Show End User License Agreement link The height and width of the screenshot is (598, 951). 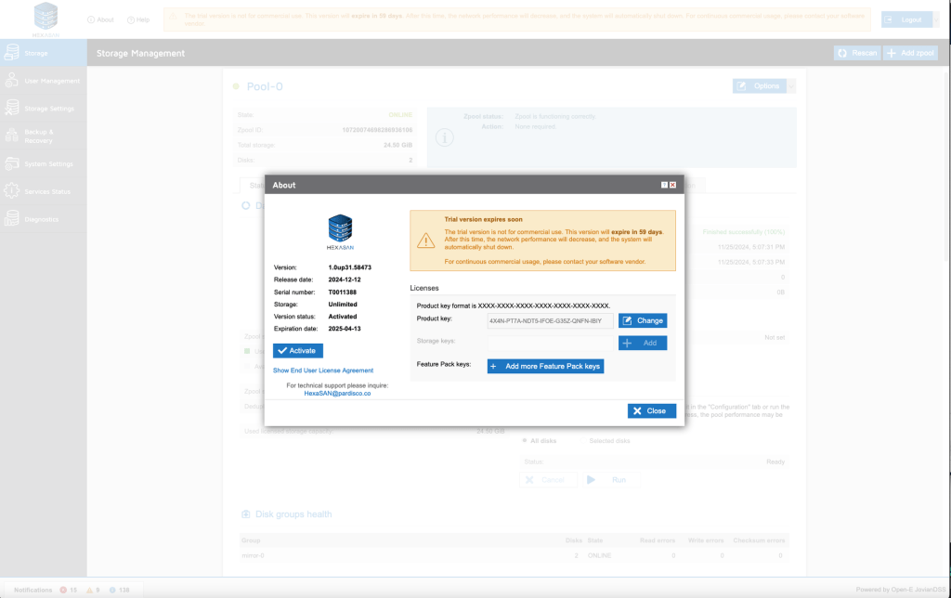322,370
